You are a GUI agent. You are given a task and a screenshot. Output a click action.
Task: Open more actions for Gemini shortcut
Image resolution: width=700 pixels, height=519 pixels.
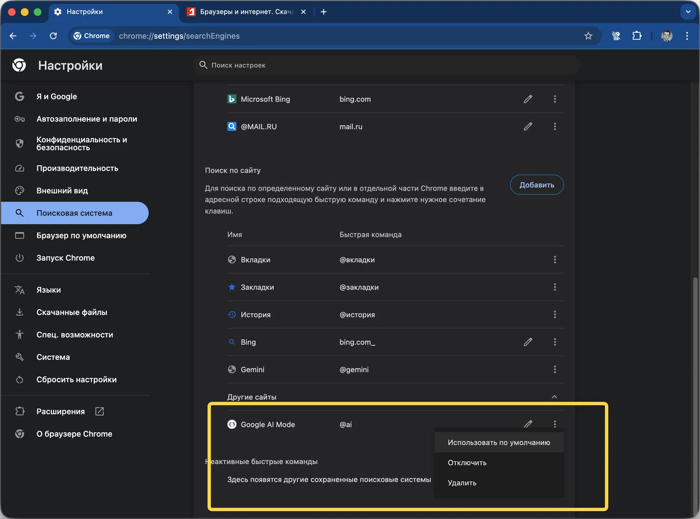555,370
